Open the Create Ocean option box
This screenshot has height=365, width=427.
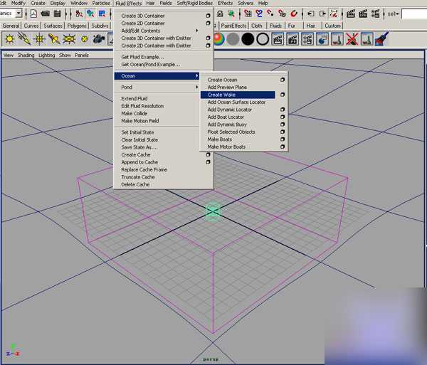283,80
